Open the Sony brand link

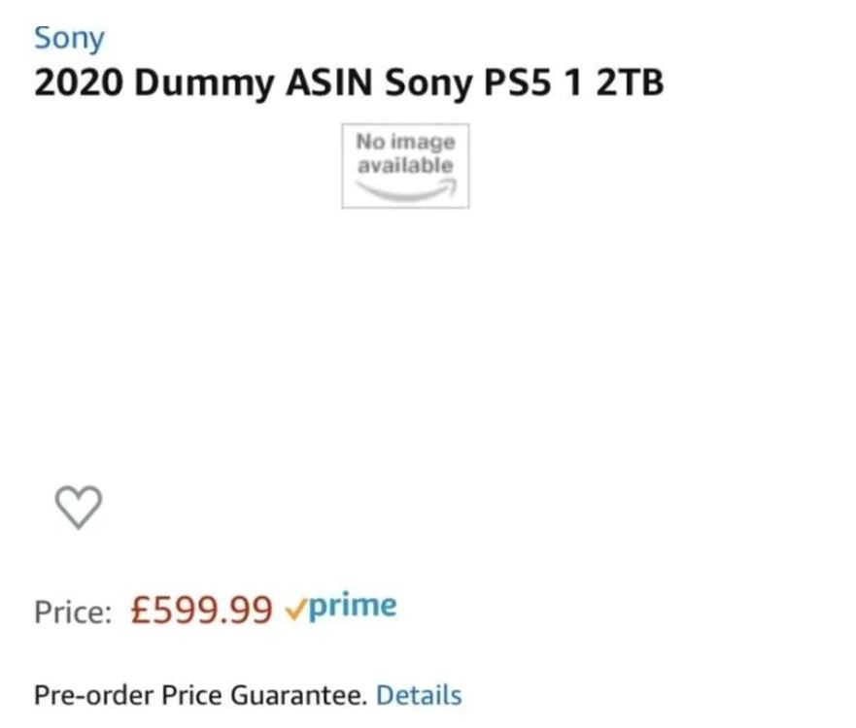[x=68, y=39]
